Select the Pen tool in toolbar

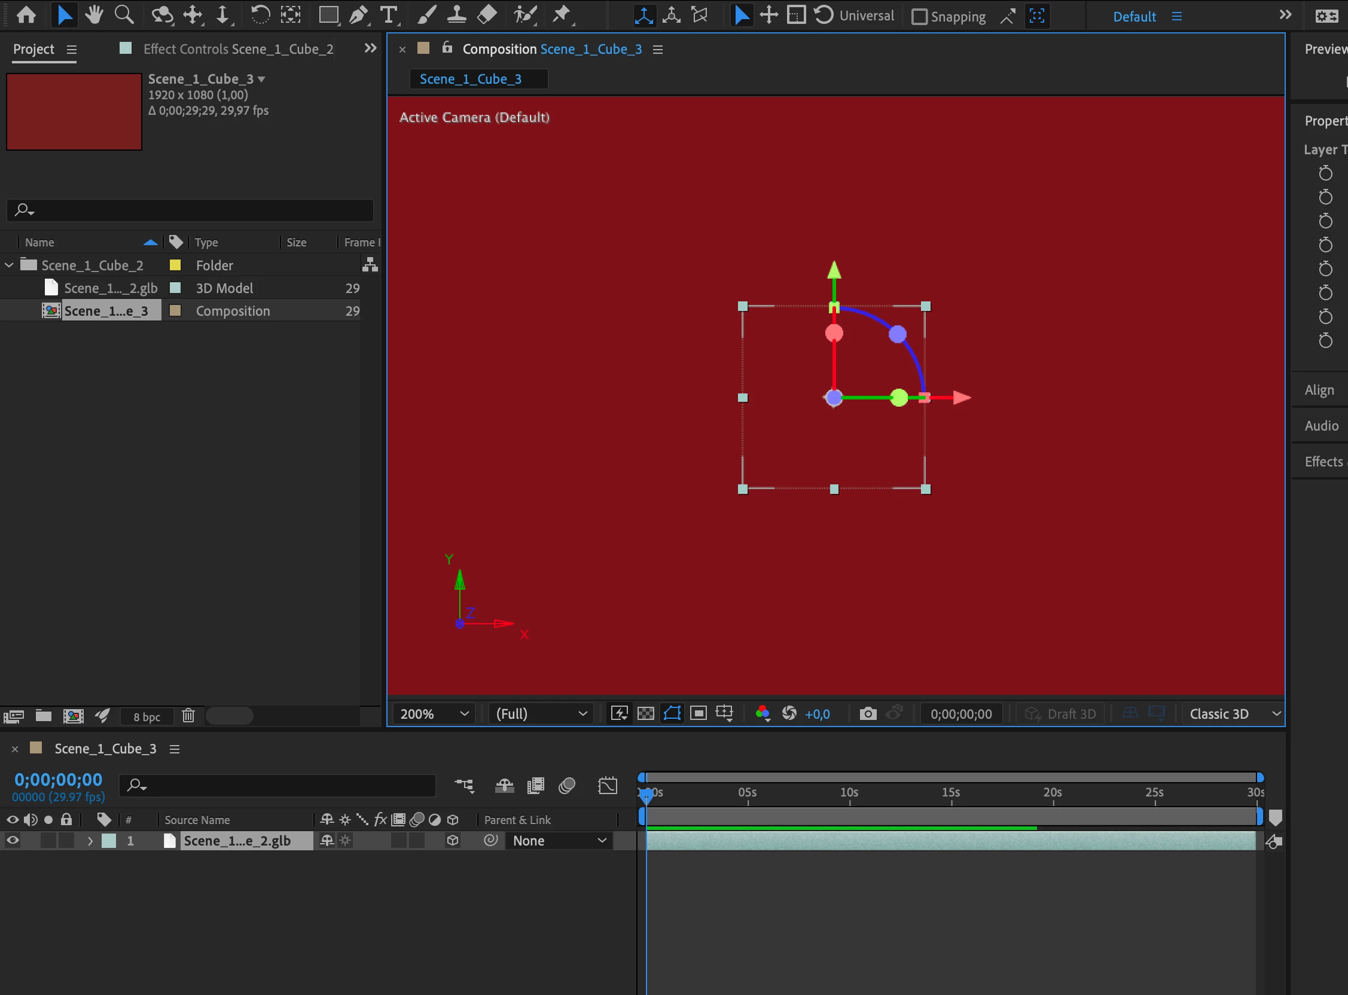click(x=359, y=15)
